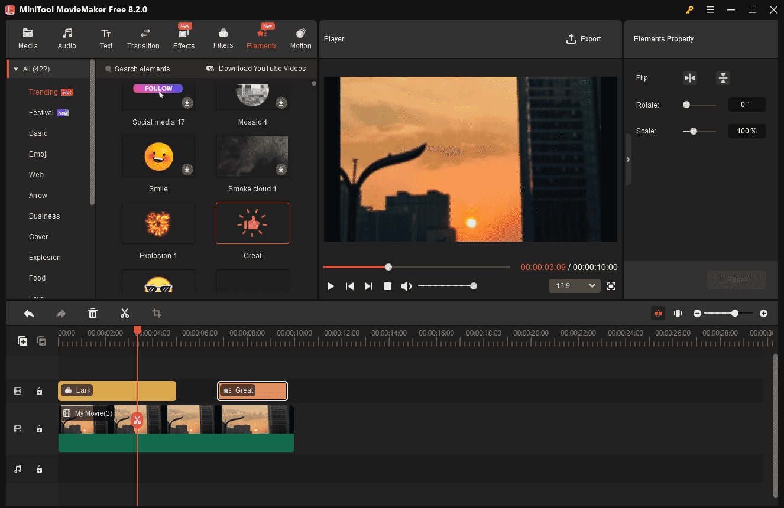Select the Cover category
The image size is (784, 508).
(38, 237)
